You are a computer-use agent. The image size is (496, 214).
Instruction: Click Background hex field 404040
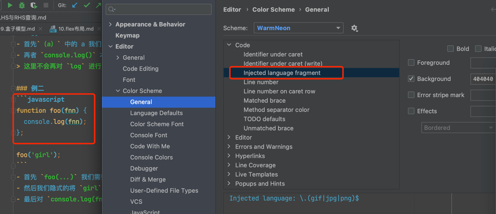[x=483, y=79]
